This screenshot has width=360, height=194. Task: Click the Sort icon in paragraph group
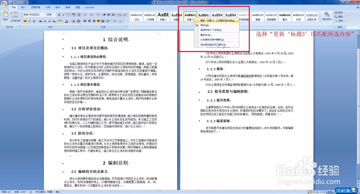120,15
